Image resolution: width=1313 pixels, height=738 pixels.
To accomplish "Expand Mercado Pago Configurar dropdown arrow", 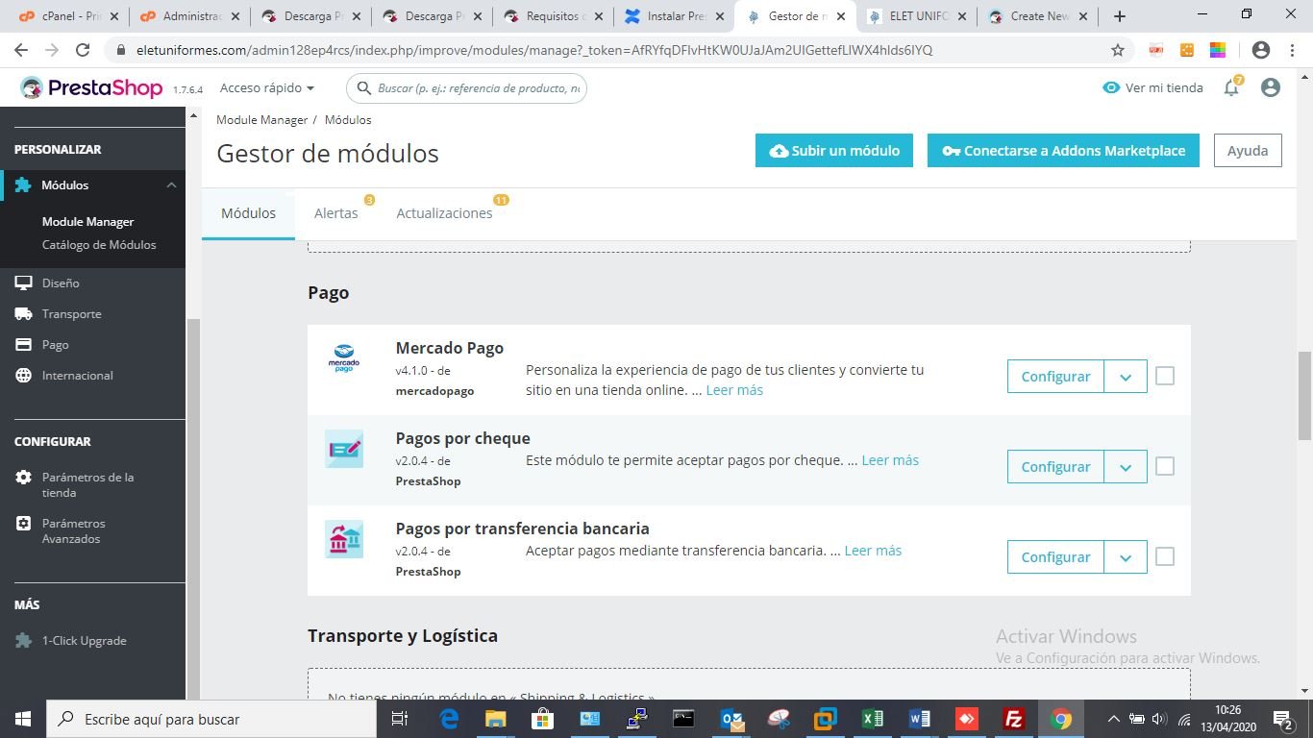I will click(x=1126, y=377).
